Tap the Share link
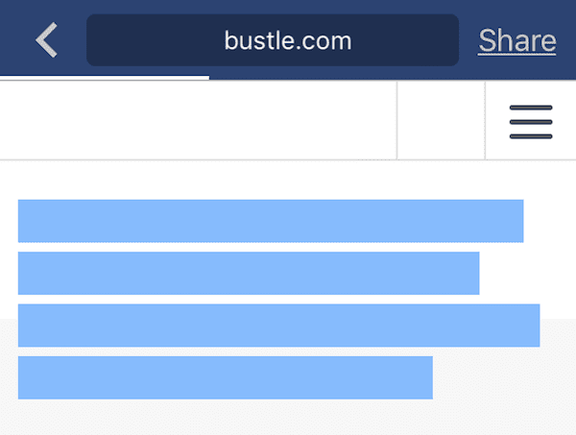 516,40
